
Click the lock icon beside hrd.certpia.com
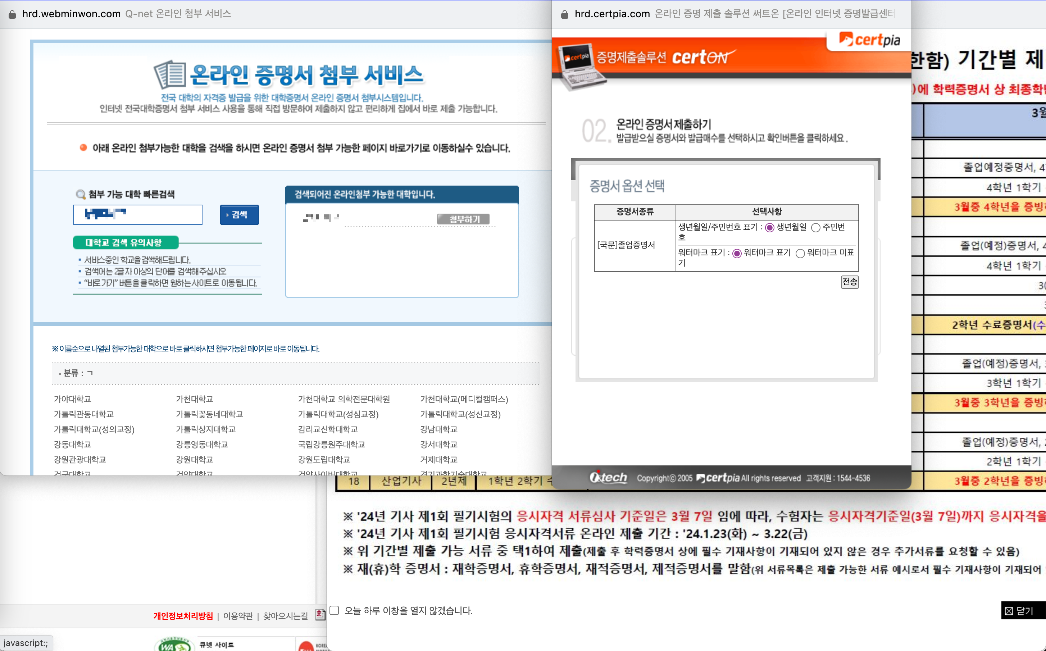564,14
